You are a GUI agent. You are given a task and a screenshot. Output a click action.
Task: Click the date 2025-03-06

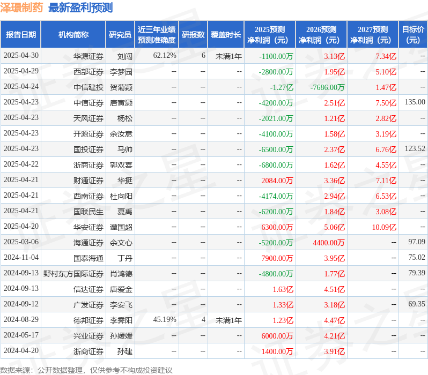(x=21, y=242)
